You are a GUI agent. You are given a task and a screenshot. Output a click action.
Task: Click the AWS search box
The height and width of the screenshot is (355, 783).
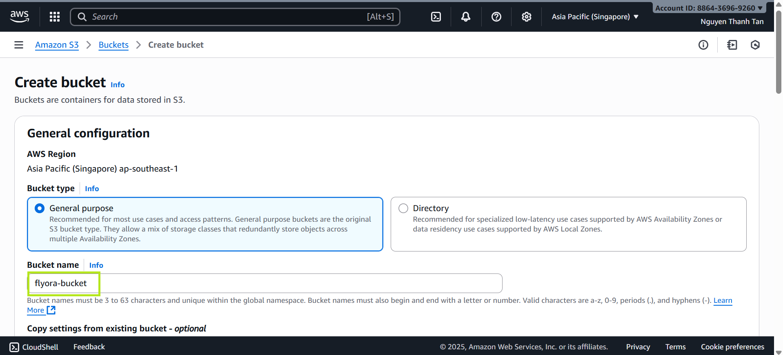click(235, 17)
